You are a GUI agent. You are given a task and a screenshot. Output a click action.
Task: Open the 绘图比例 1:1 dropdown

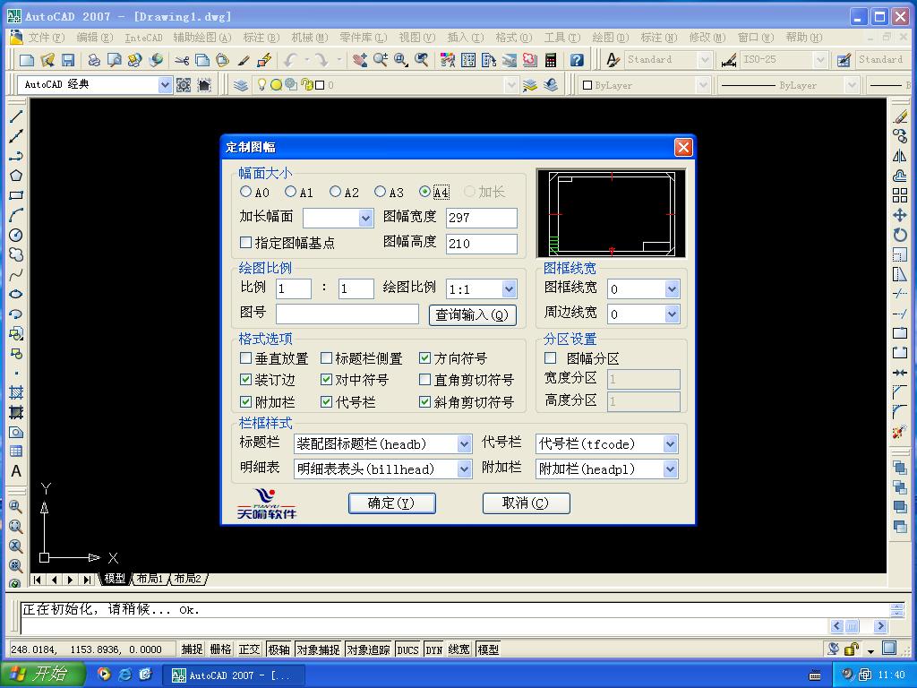point(509,288)
